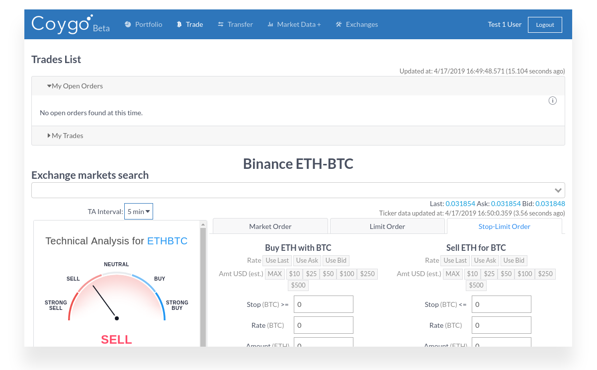Choose $10 amount under Sell ETH
This screenshot has height=370, width=597.
pos(473,274)
